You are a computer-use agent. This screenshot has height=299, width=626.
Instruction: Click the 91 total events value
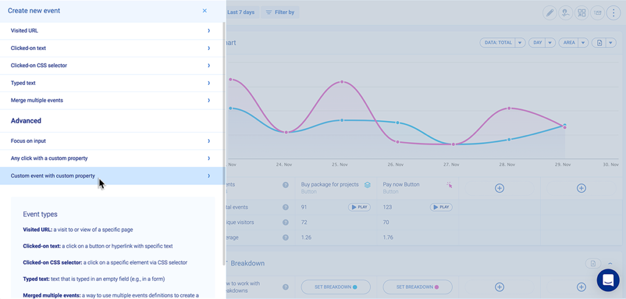(304, 207)
